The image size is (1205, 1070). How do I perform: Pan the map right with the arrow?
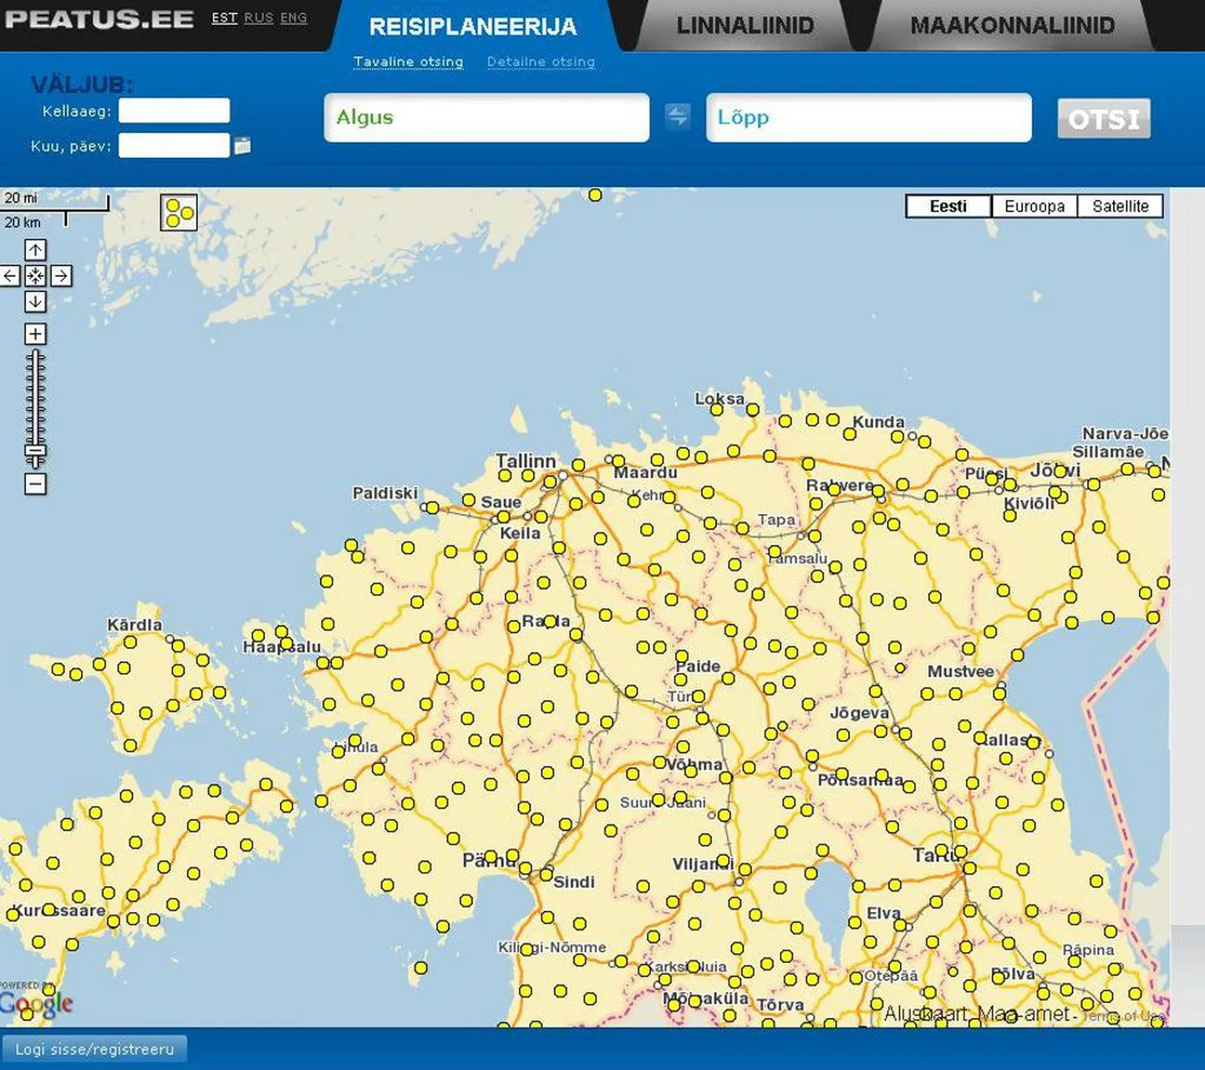click(61, 276)
